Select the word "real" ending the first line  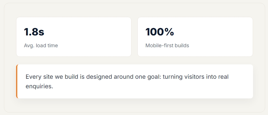point(223,77)
